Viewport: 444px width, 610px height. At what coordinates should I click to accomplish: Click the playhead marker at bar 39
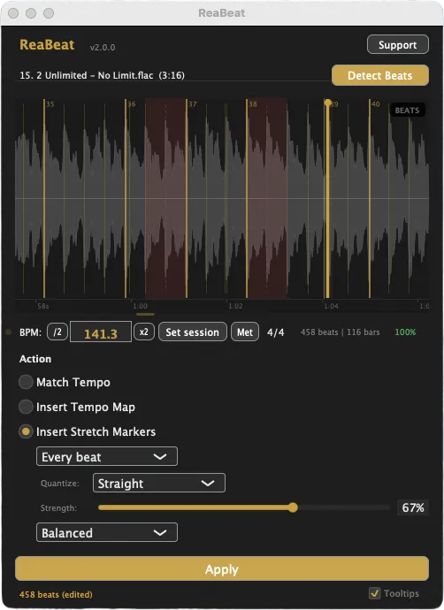[x=327, y=103]
